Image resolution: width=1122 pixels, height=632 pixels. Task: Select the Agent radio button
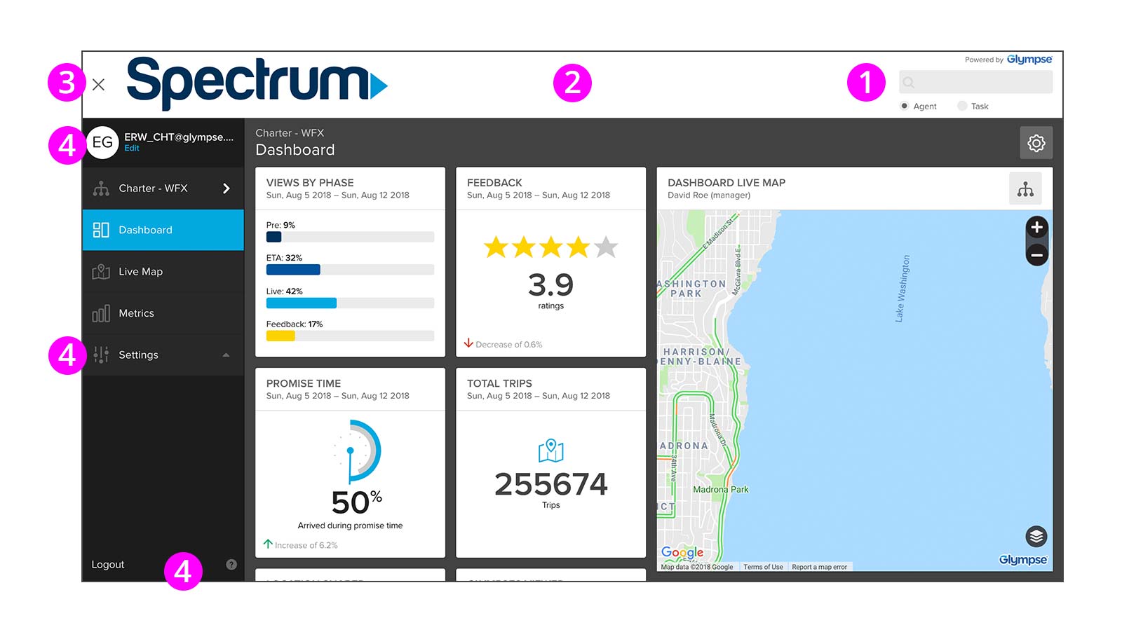click(904, 106)
